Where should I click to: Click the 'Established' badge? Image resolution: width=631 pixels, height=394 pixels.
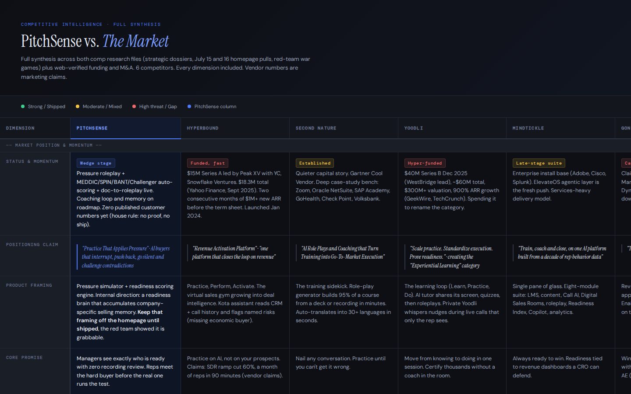(315, 163)
